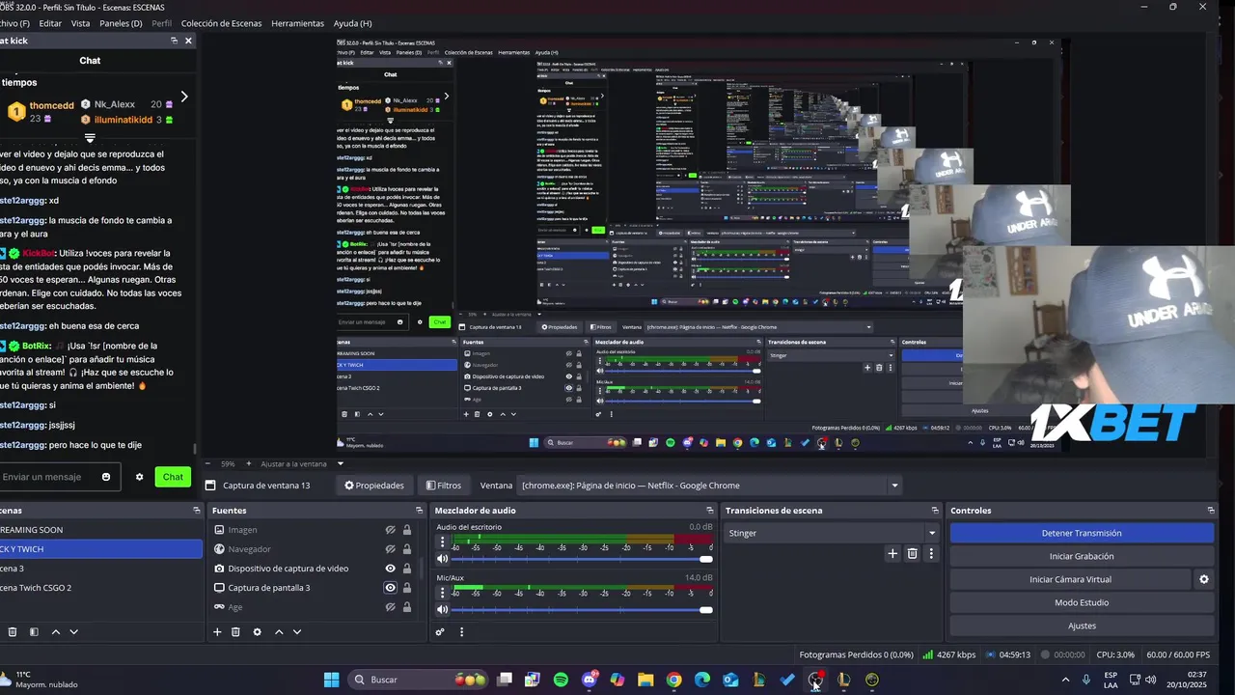
Task: Mute Mic/Aux speaker icon
Action: pyautogui.click(x=443, y=609)
